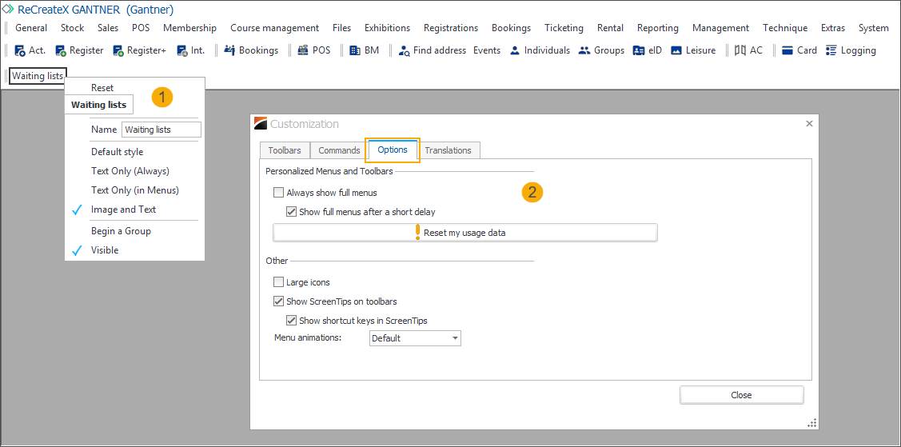Switch to the Toolbars tab
The height and width of the screenshot is (447, 901).
pos(285,150)
